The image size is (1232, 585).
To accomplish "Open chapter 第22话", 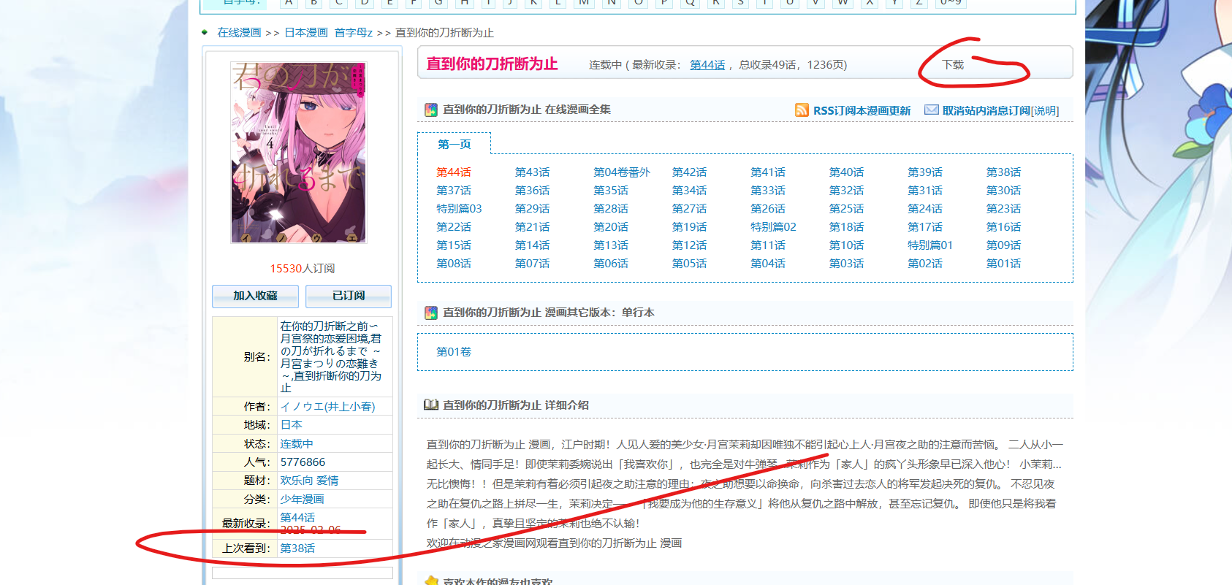I will [454, 227].
